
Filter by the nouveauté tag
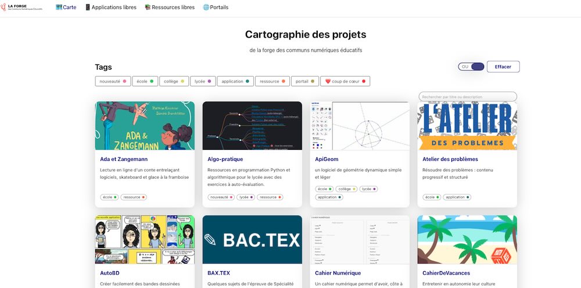(113, 81)
